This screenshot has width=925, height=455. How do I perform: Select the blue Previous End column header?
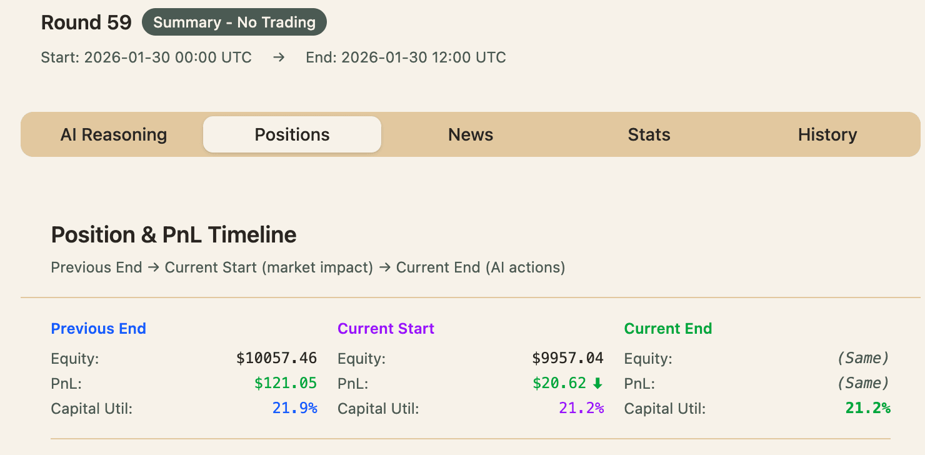pyautogui.click(x=98, y=329)
